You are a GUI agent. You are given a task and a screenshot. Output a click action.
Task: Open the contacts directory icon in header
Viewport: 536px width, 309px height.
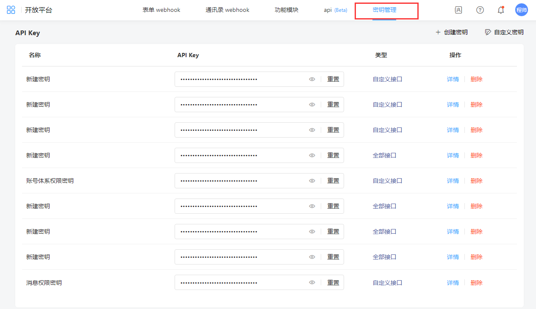tap(458, 10)
